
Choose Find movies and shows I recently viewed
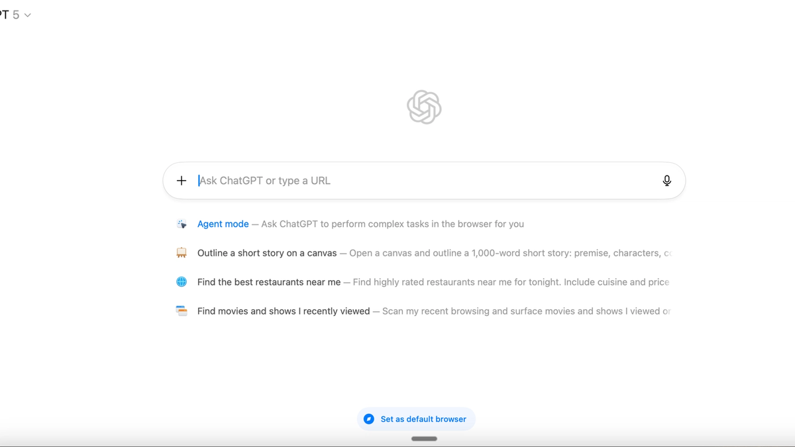tap(424, 311)
